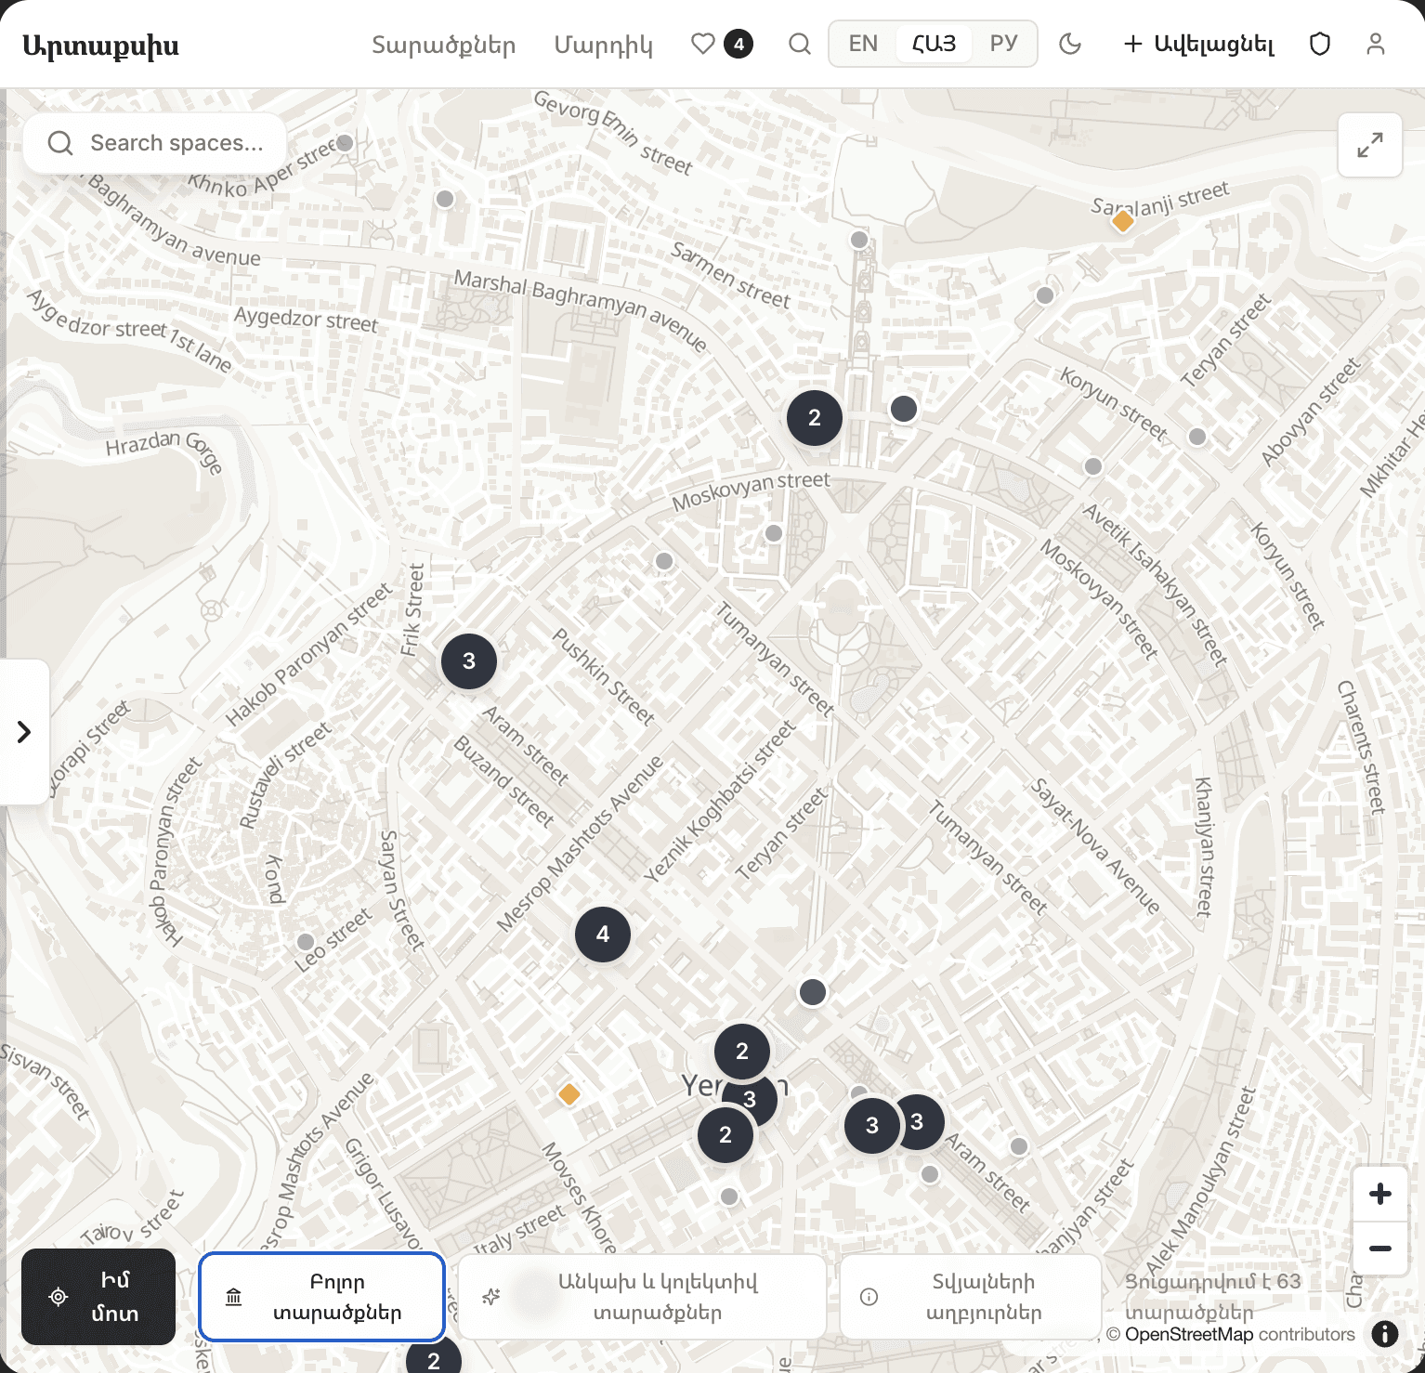Open the map attribution info icon
This screenshot has height=1373, width=1425.
click(1385, 1334)
